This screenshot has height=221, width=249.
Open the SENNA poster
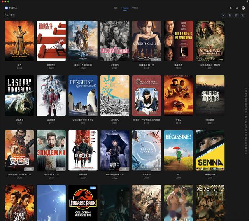210,150
